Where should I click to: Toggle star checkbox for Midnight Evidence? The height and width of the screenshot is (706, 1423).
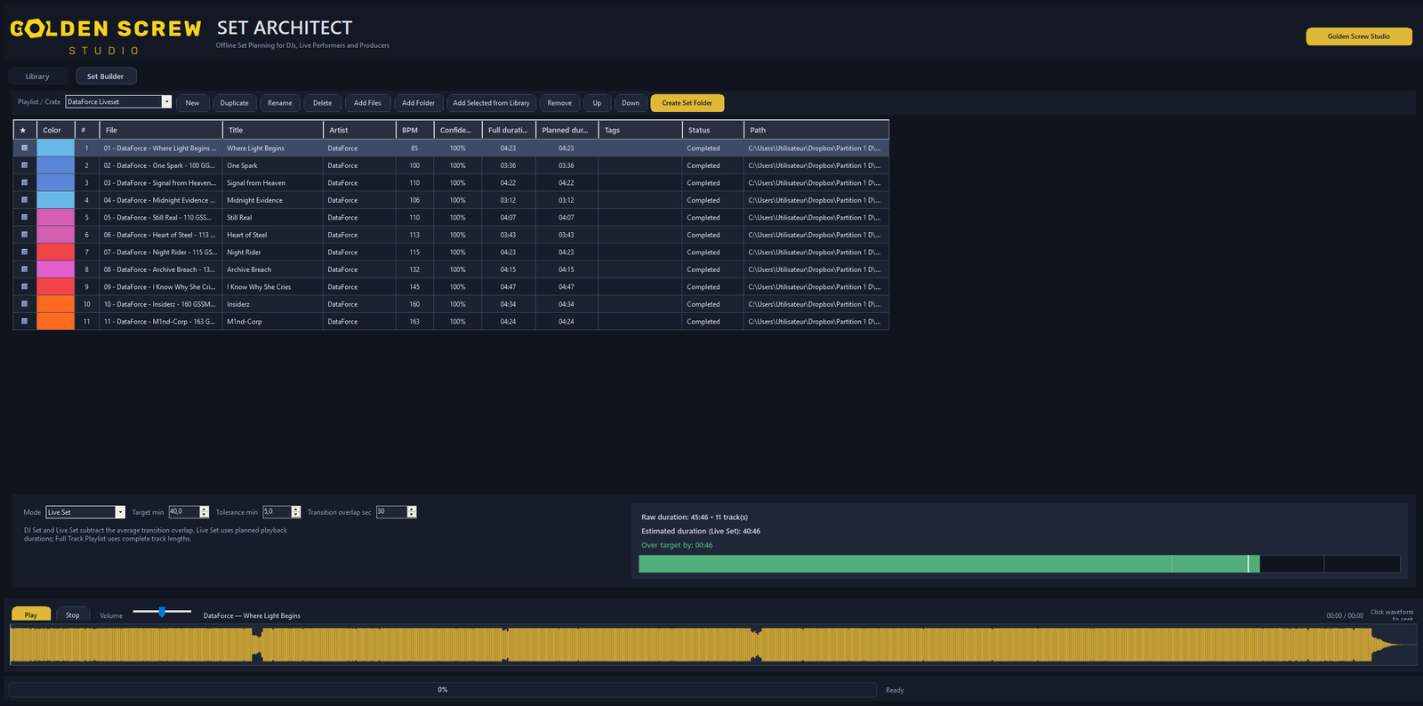click(24, 200)
